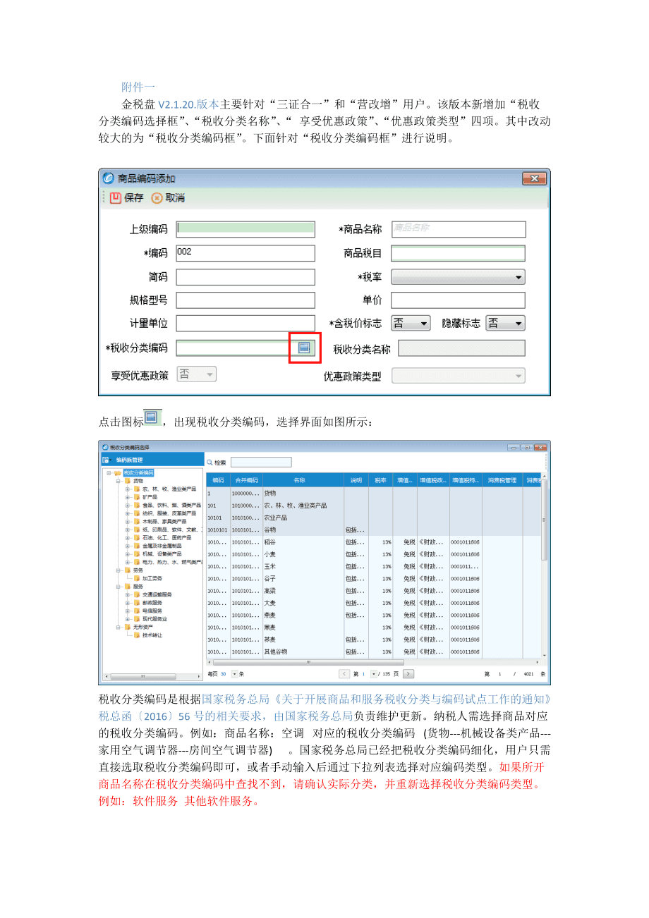This screenshot has height=918, width=649.
Task: Click the magnifier icon beside 检索
Action: click(210, 463)
